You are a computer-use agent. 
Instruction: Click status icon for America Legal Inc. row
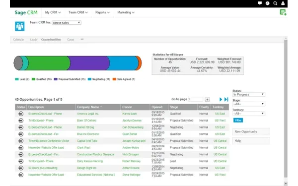pos(21,114)
